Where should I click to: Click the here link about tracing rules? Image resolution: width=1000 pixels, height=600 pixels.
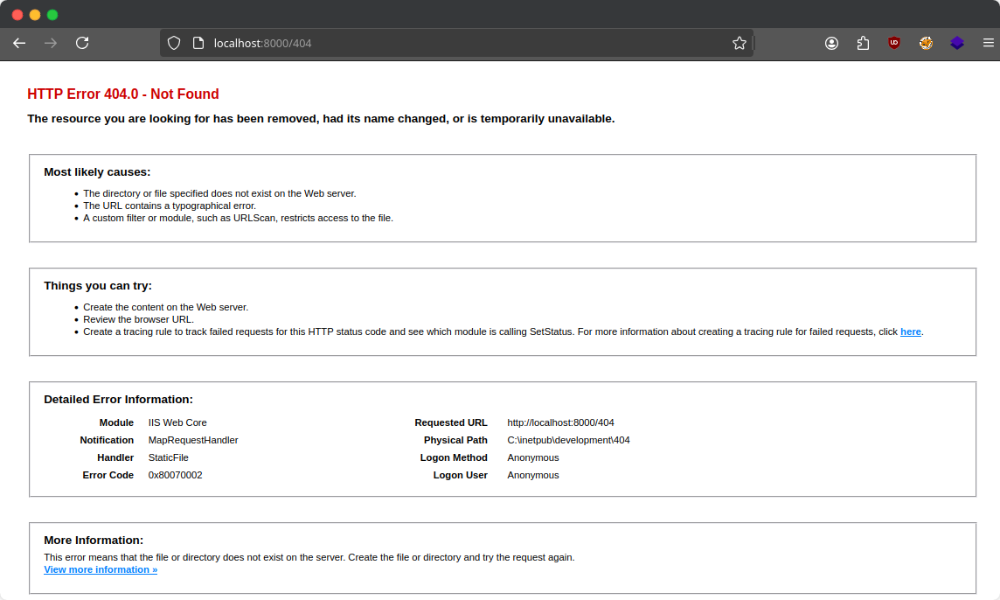[910, 331]
